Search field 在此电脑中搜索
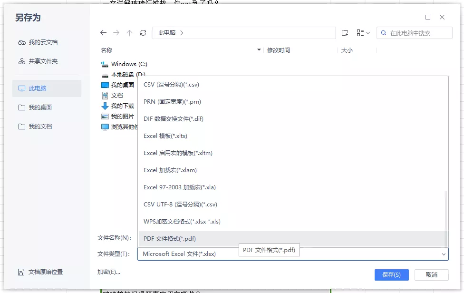Image resolution: width=464 pixels, height=293 pixels. click(x=415, y=33)
